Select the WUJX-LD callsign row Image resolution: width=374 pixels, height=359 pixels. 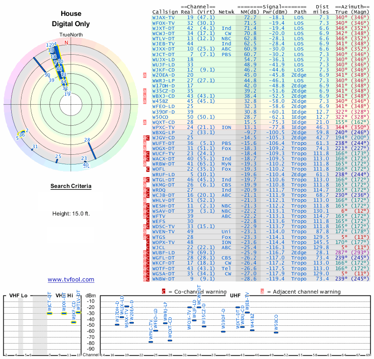click(x=163, y=60)
